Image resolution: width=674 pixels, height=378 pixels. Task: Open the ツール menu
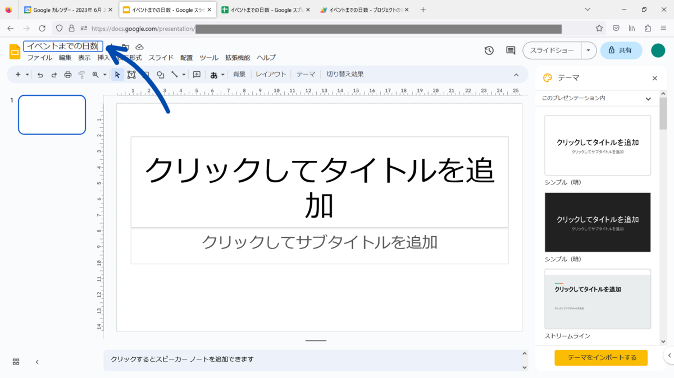209,58
